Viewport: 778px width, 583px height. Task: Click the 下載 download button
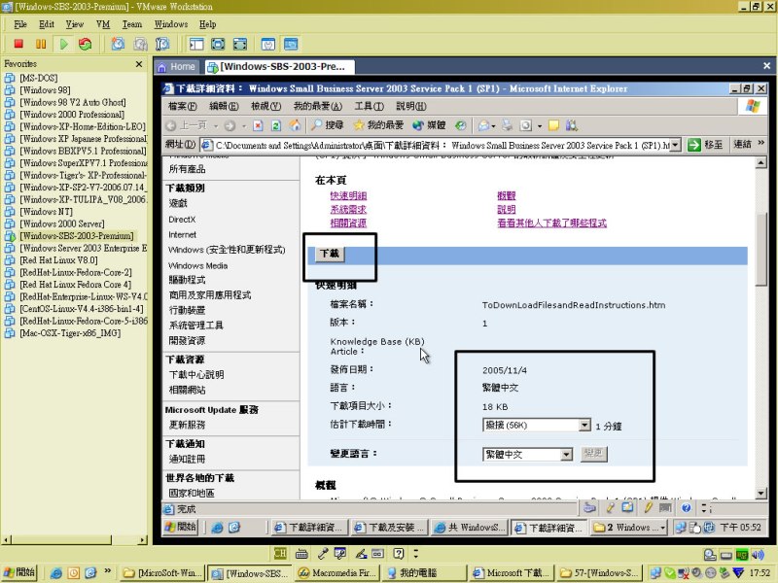330,254
